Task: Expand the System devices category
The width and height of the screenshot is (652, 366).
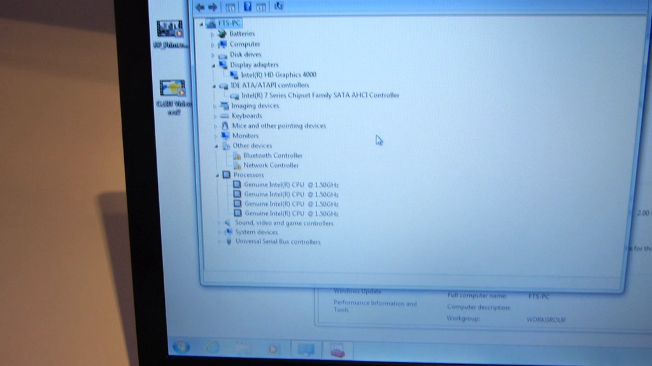Action: pos(220,233)
